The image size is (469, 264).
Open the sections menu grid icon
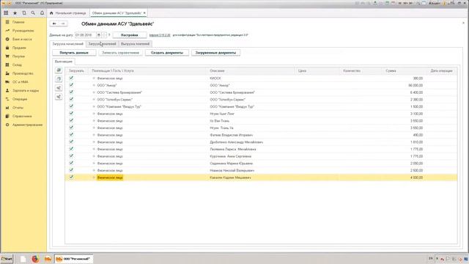pyautogui.click(x=6, y=13)
